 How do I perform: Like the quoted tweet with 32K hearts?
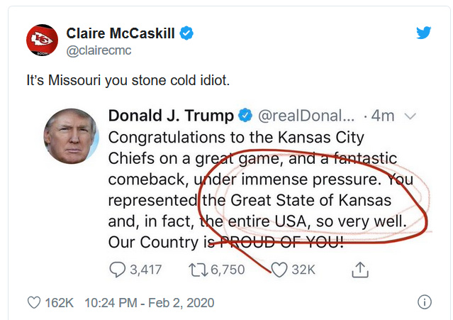click(280, 269)
